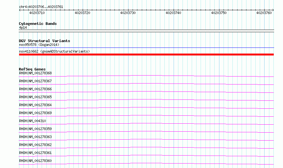283x168 pixels.
Task: Open transcript RHOH|NM_001278364
Action: tap(35, 105)
